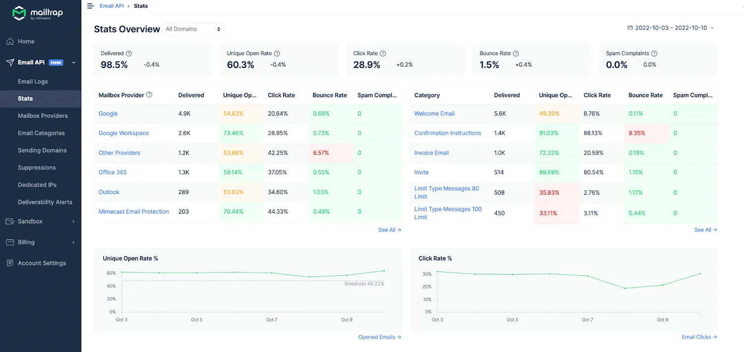
Task: Open the Other Providers link
Action: tap(120, 152)
